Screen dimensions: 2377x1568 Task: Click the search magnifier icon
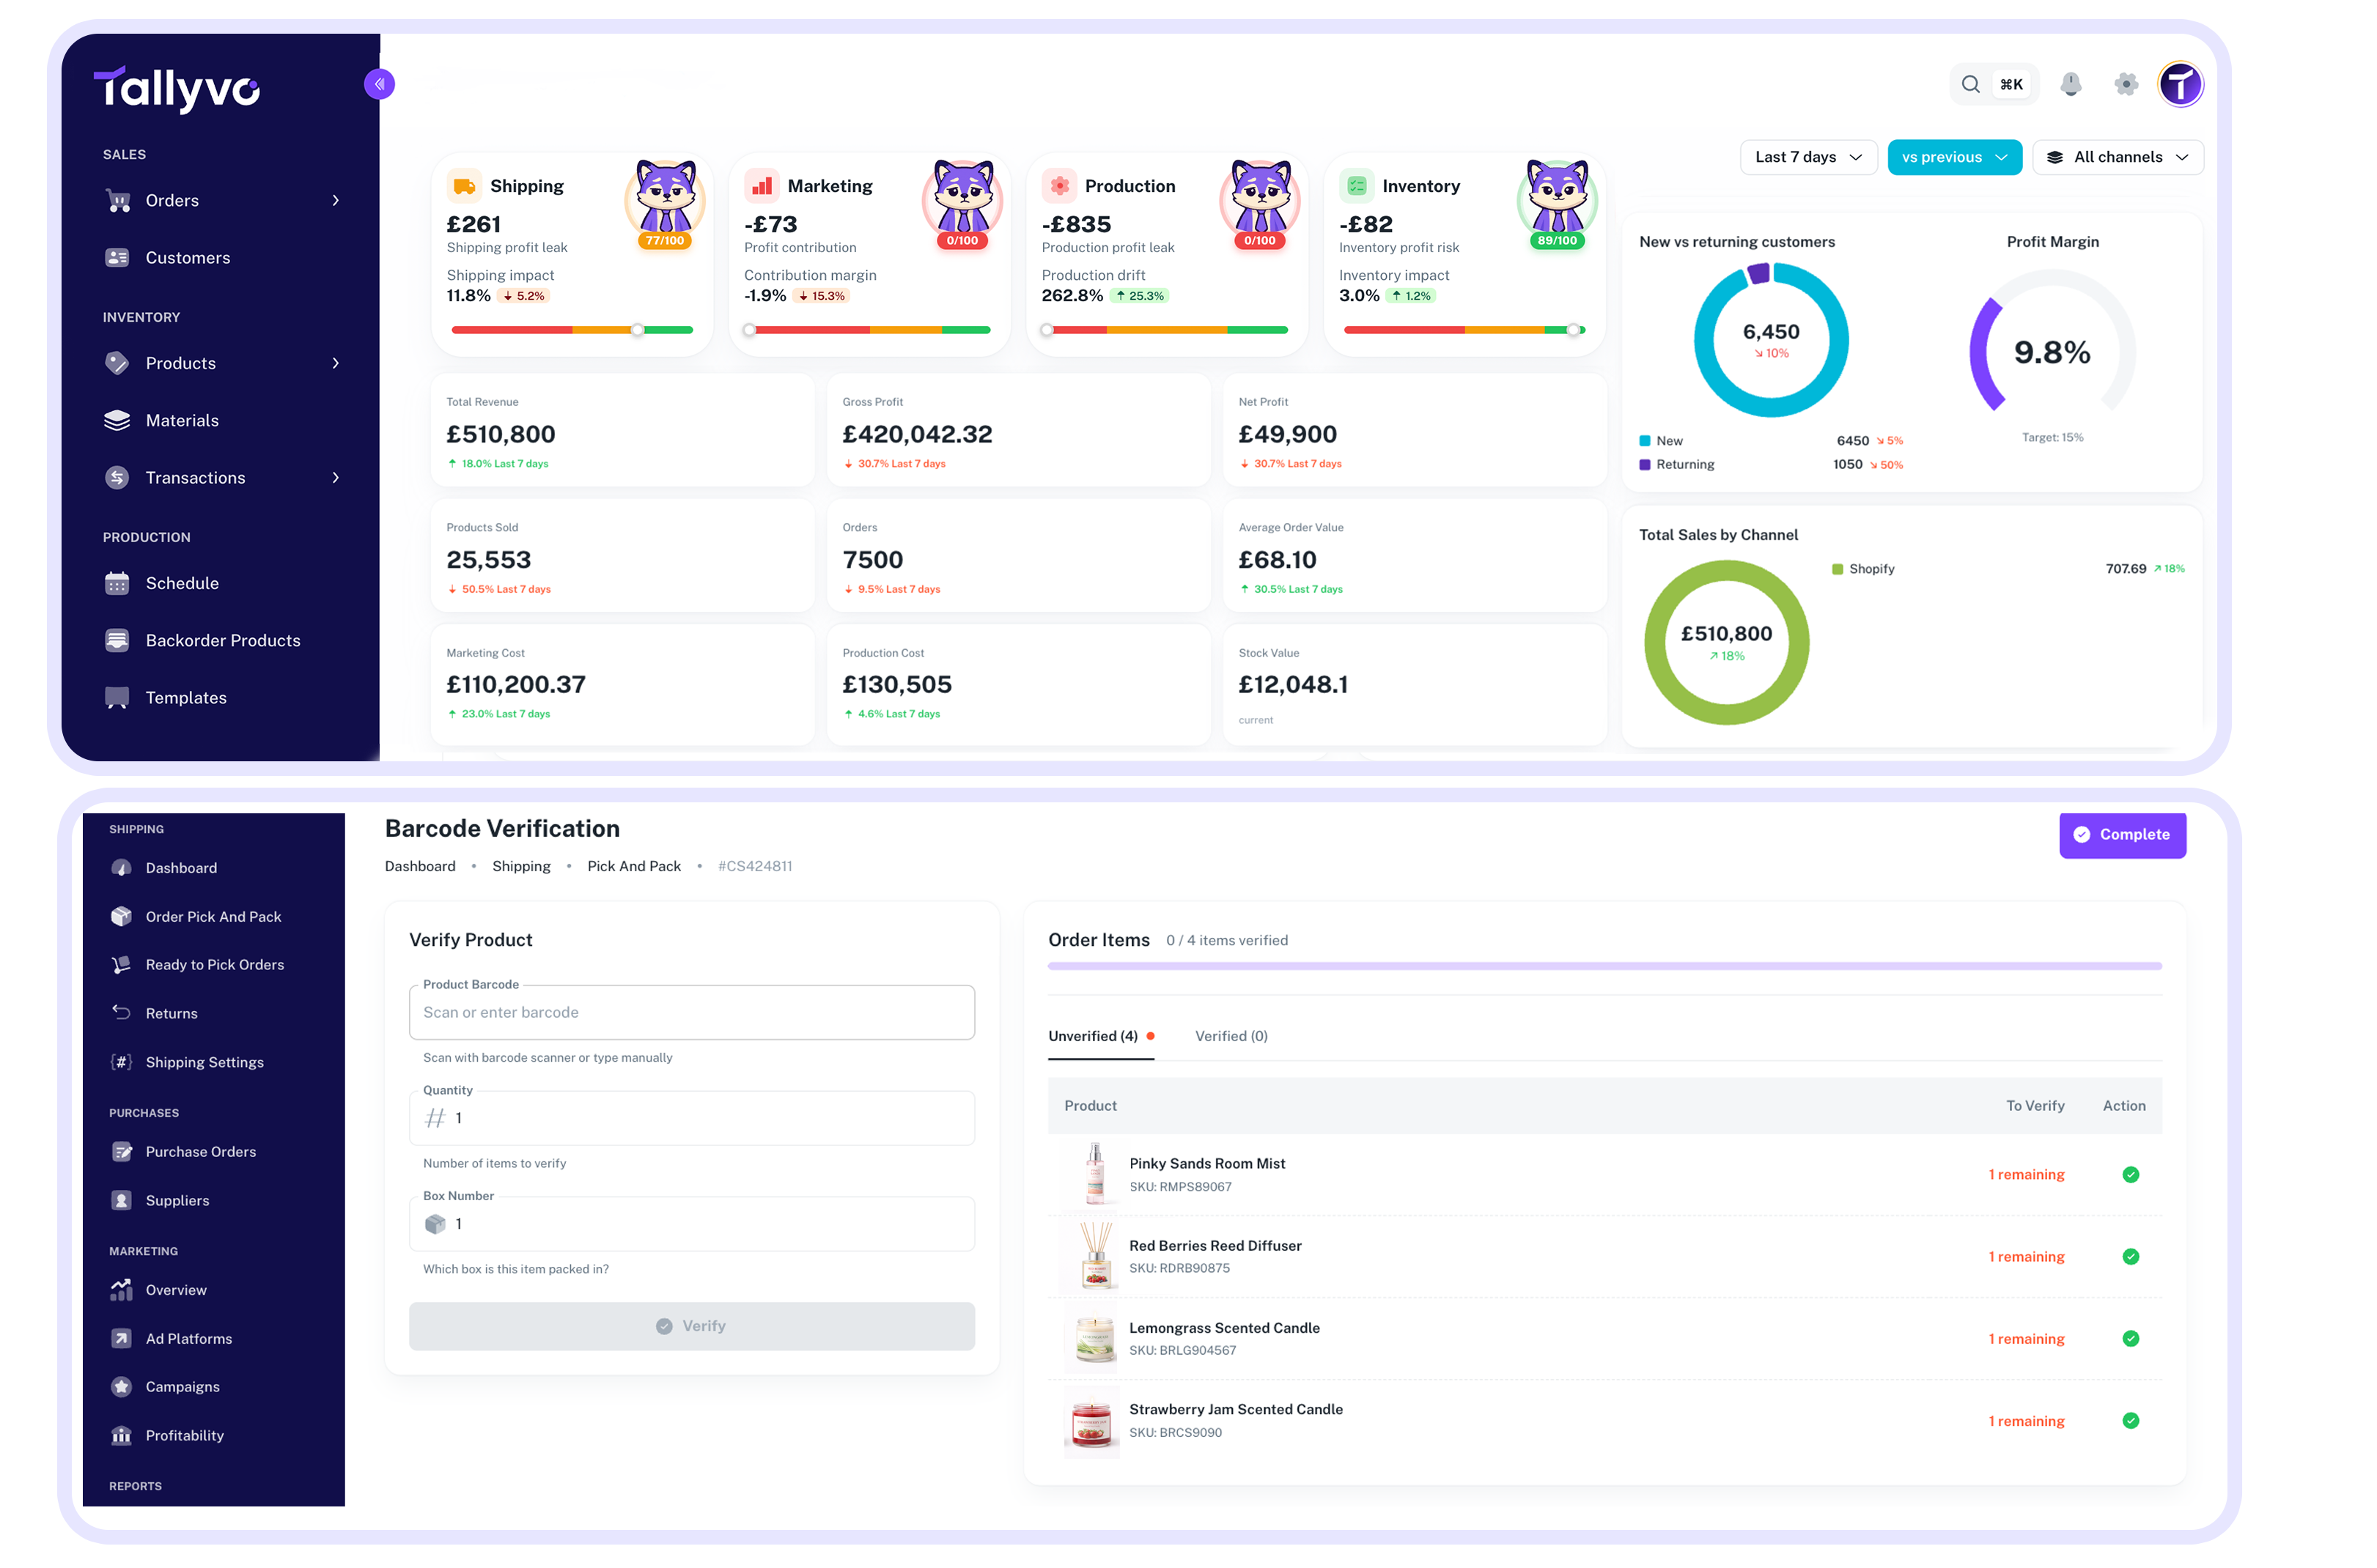point(1969,84)
